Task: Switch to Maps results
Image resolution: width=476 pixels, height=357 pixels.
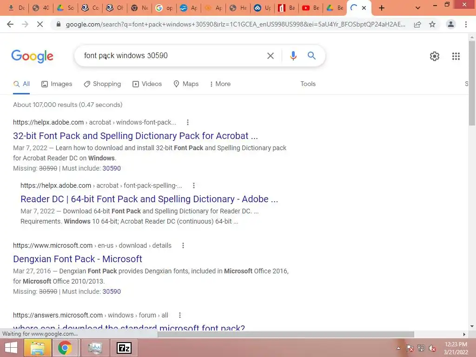Action: tap(186, 84)
